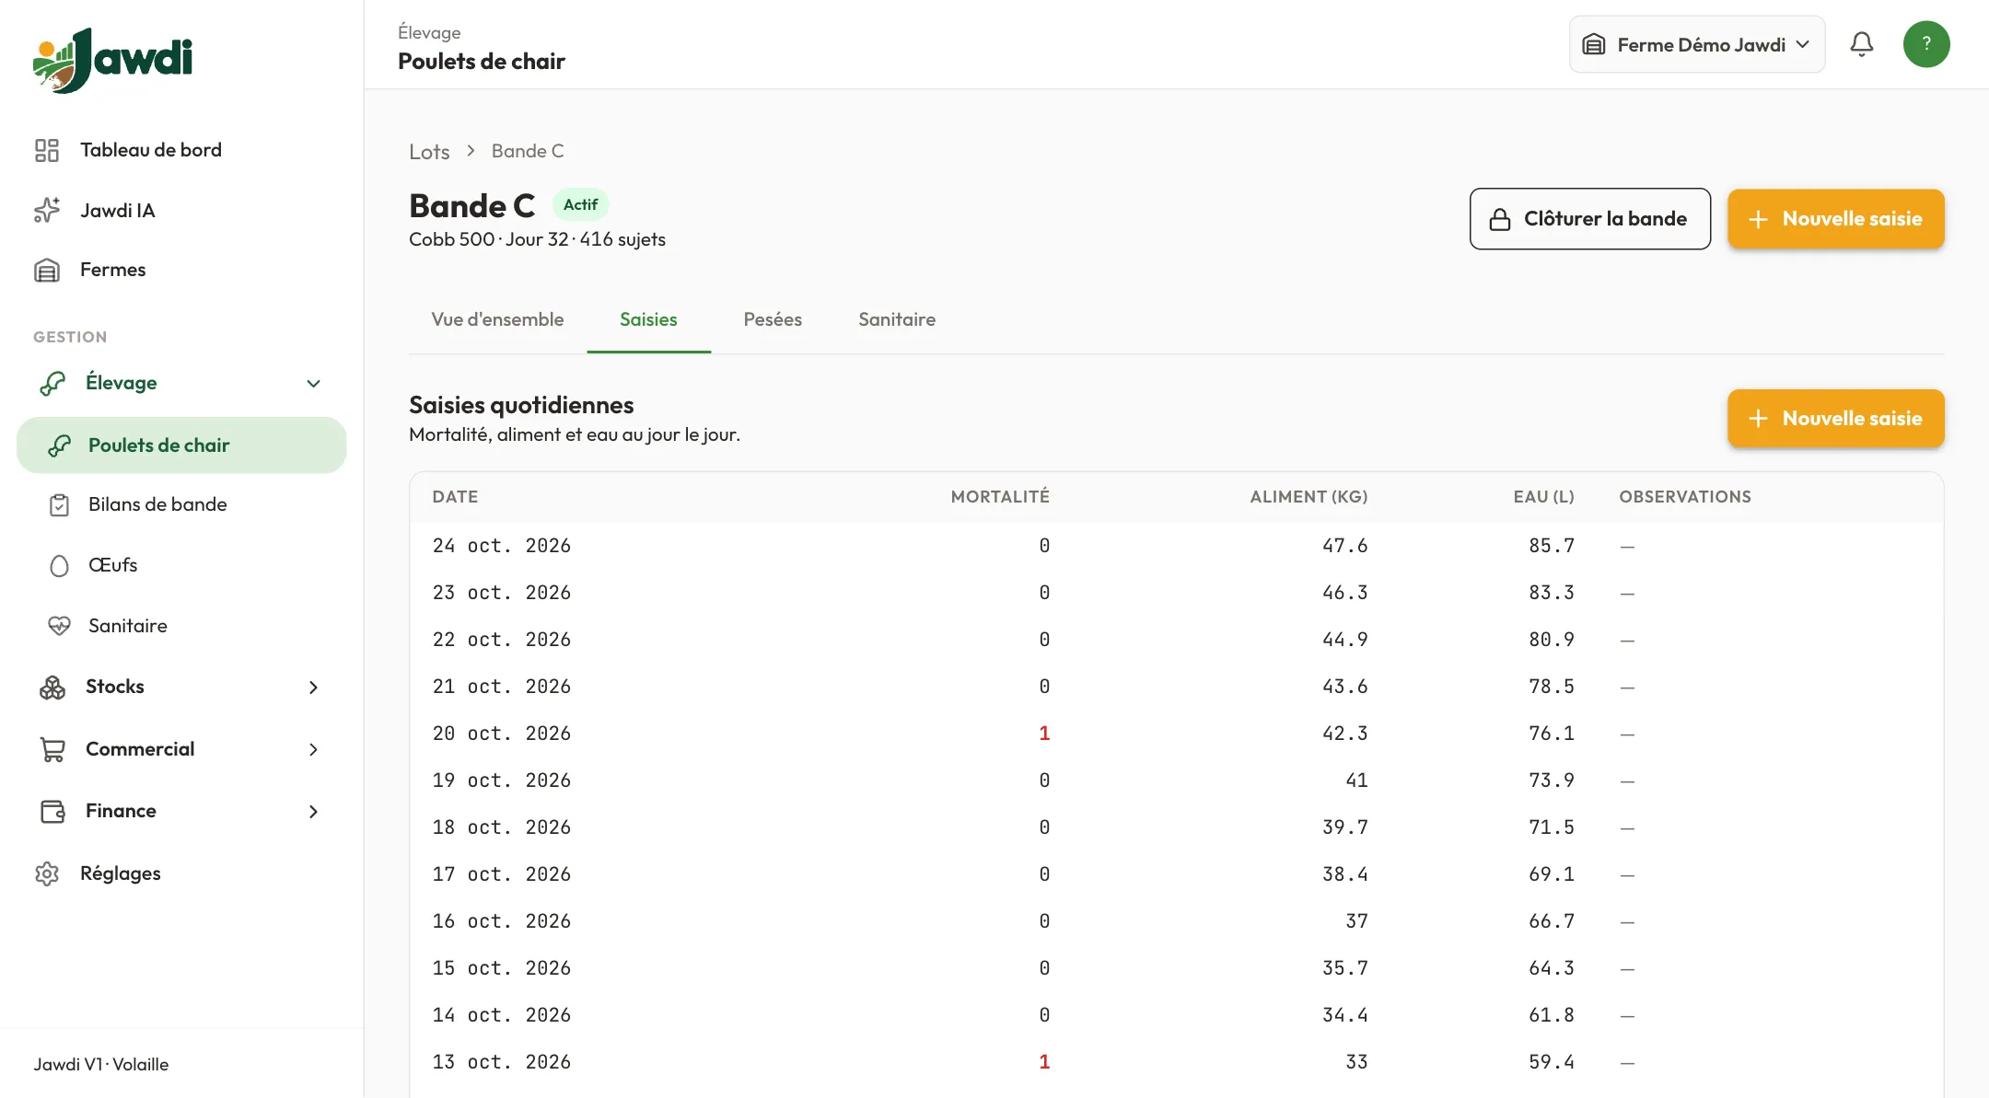Image resolution: width=1989 pixels, height=1098 pixels.
Task: Open the notifications bell
Action: coord(1861,44)
